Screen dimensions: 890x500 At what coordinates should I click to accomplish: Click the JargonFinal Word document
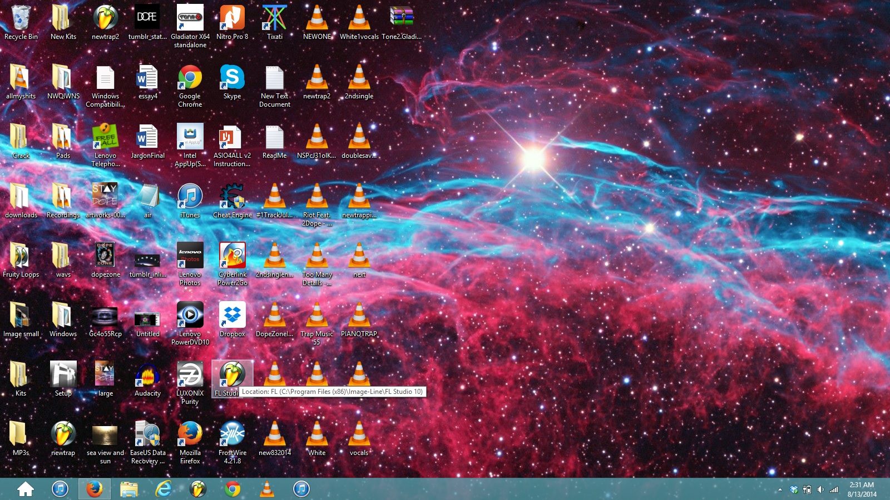(x=147, y=138)
